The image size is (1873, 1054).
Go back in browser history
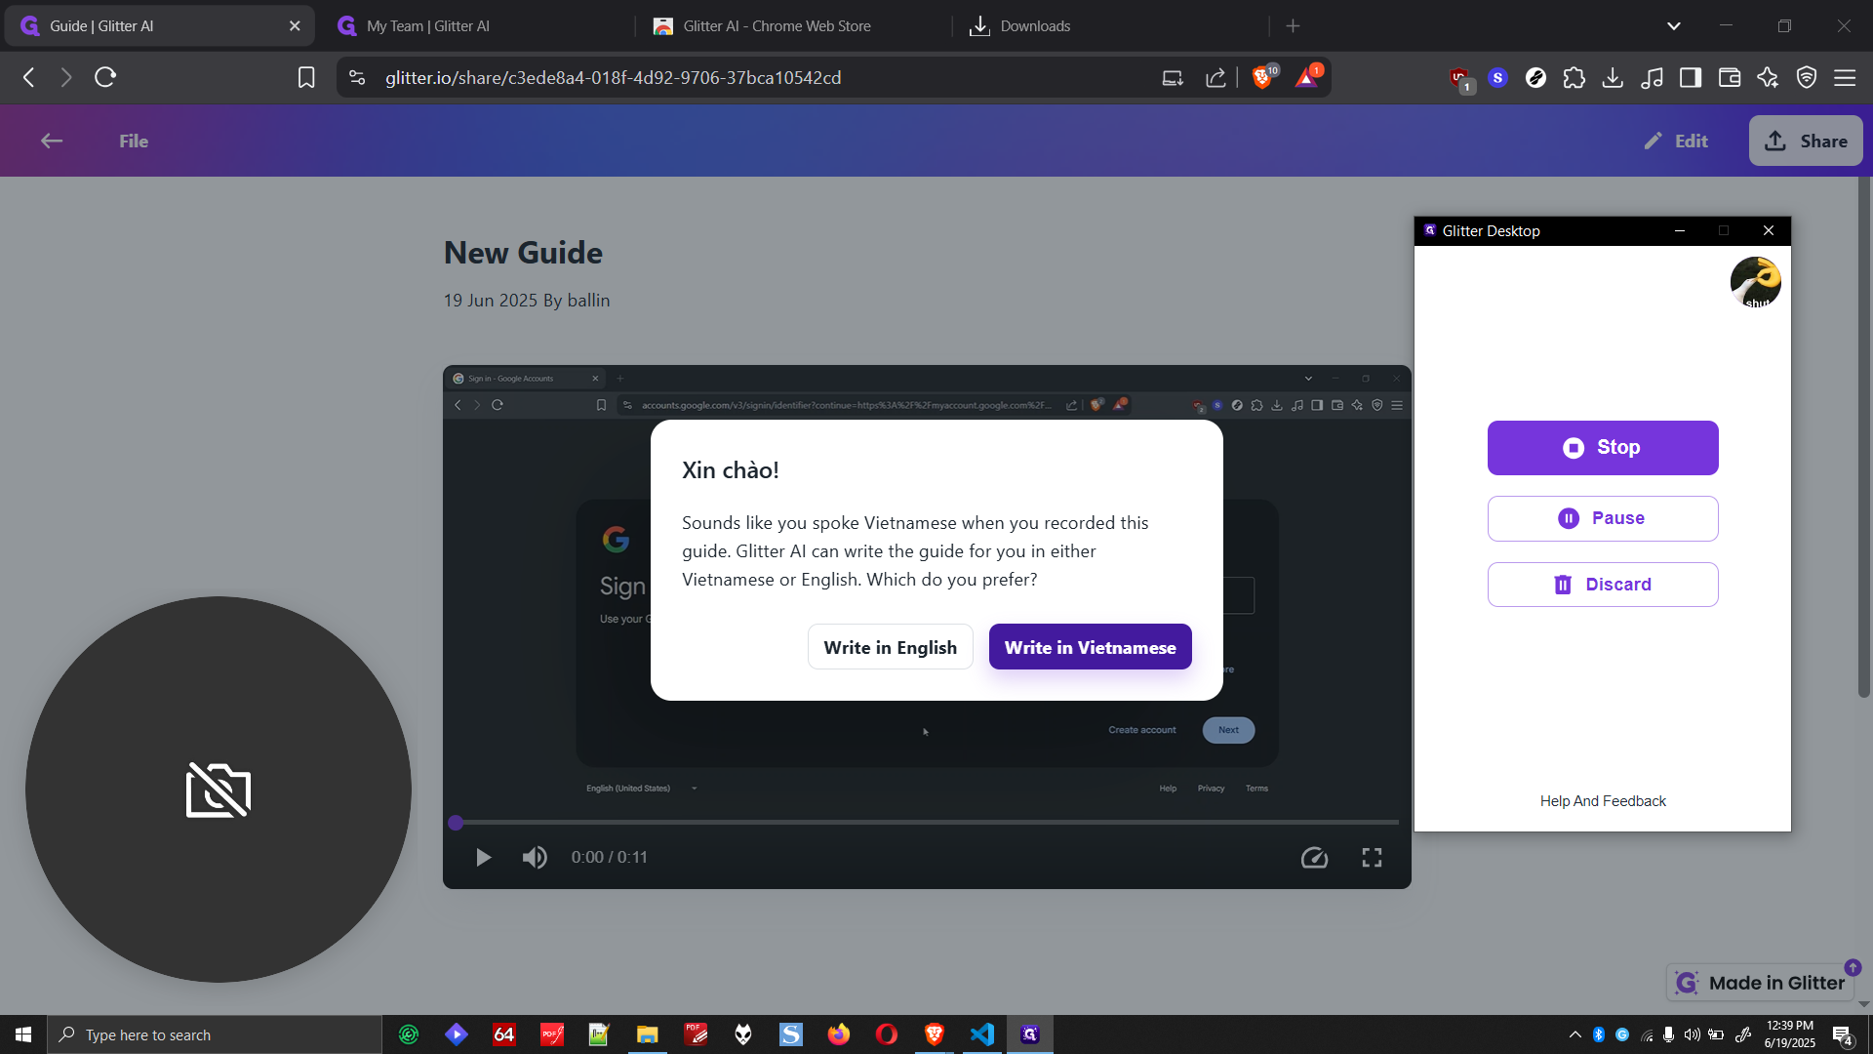pyautogui.click(x=29, y=77)
